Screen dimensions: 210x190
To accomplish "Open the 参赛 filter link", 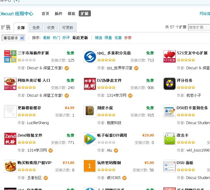I will pos(128,38).
